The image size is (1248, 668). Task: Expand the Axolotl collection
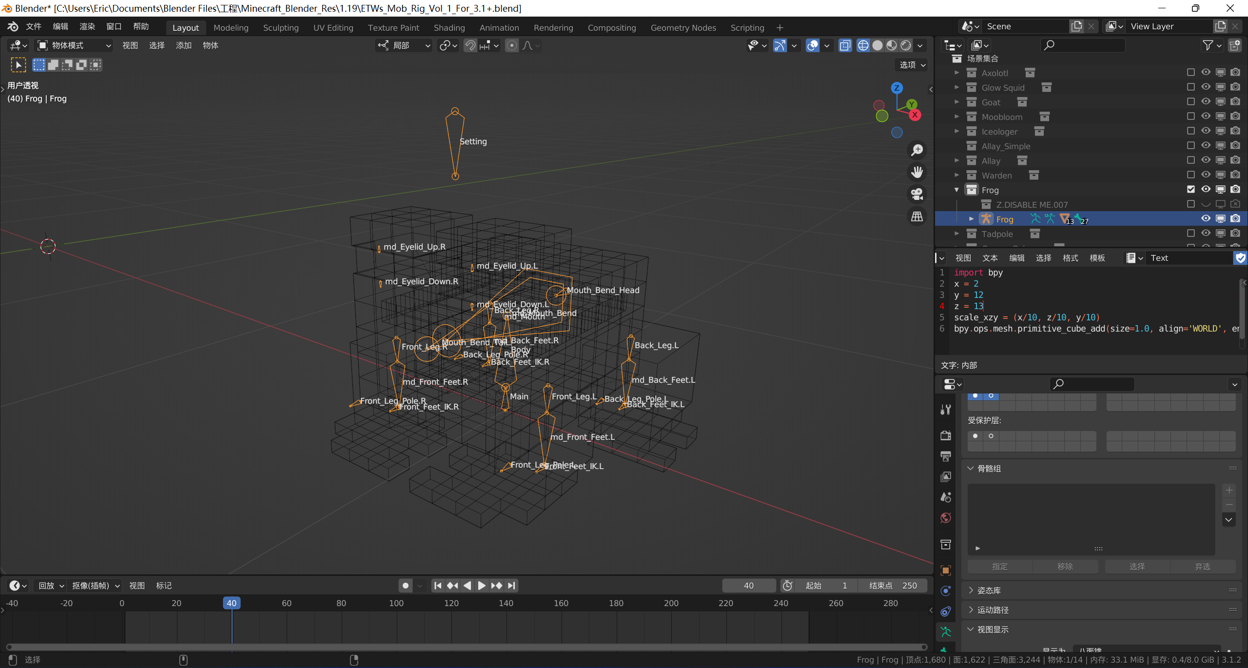(x=956, y=73)
